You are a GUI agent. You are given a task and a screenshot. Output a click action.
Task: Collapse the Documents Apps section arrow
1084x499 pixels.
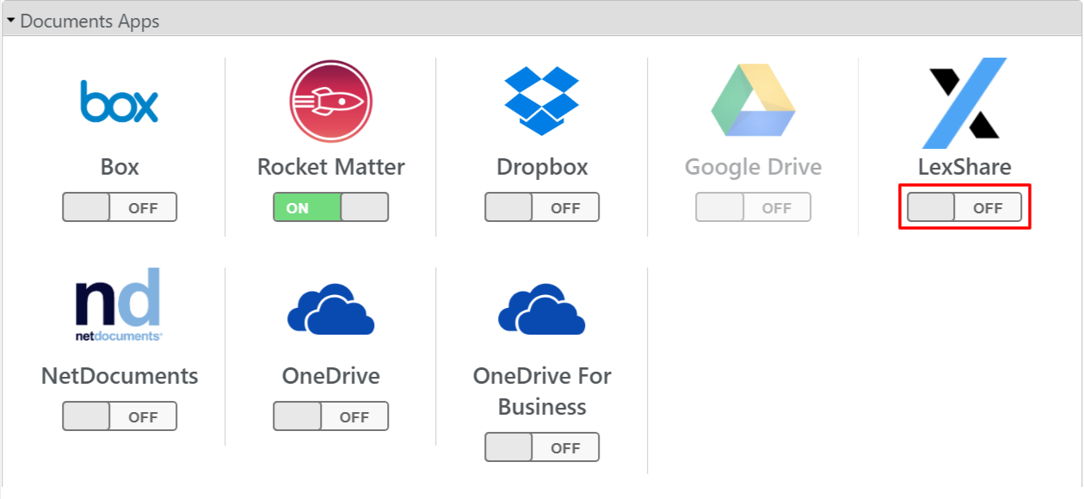click(11, 19)
